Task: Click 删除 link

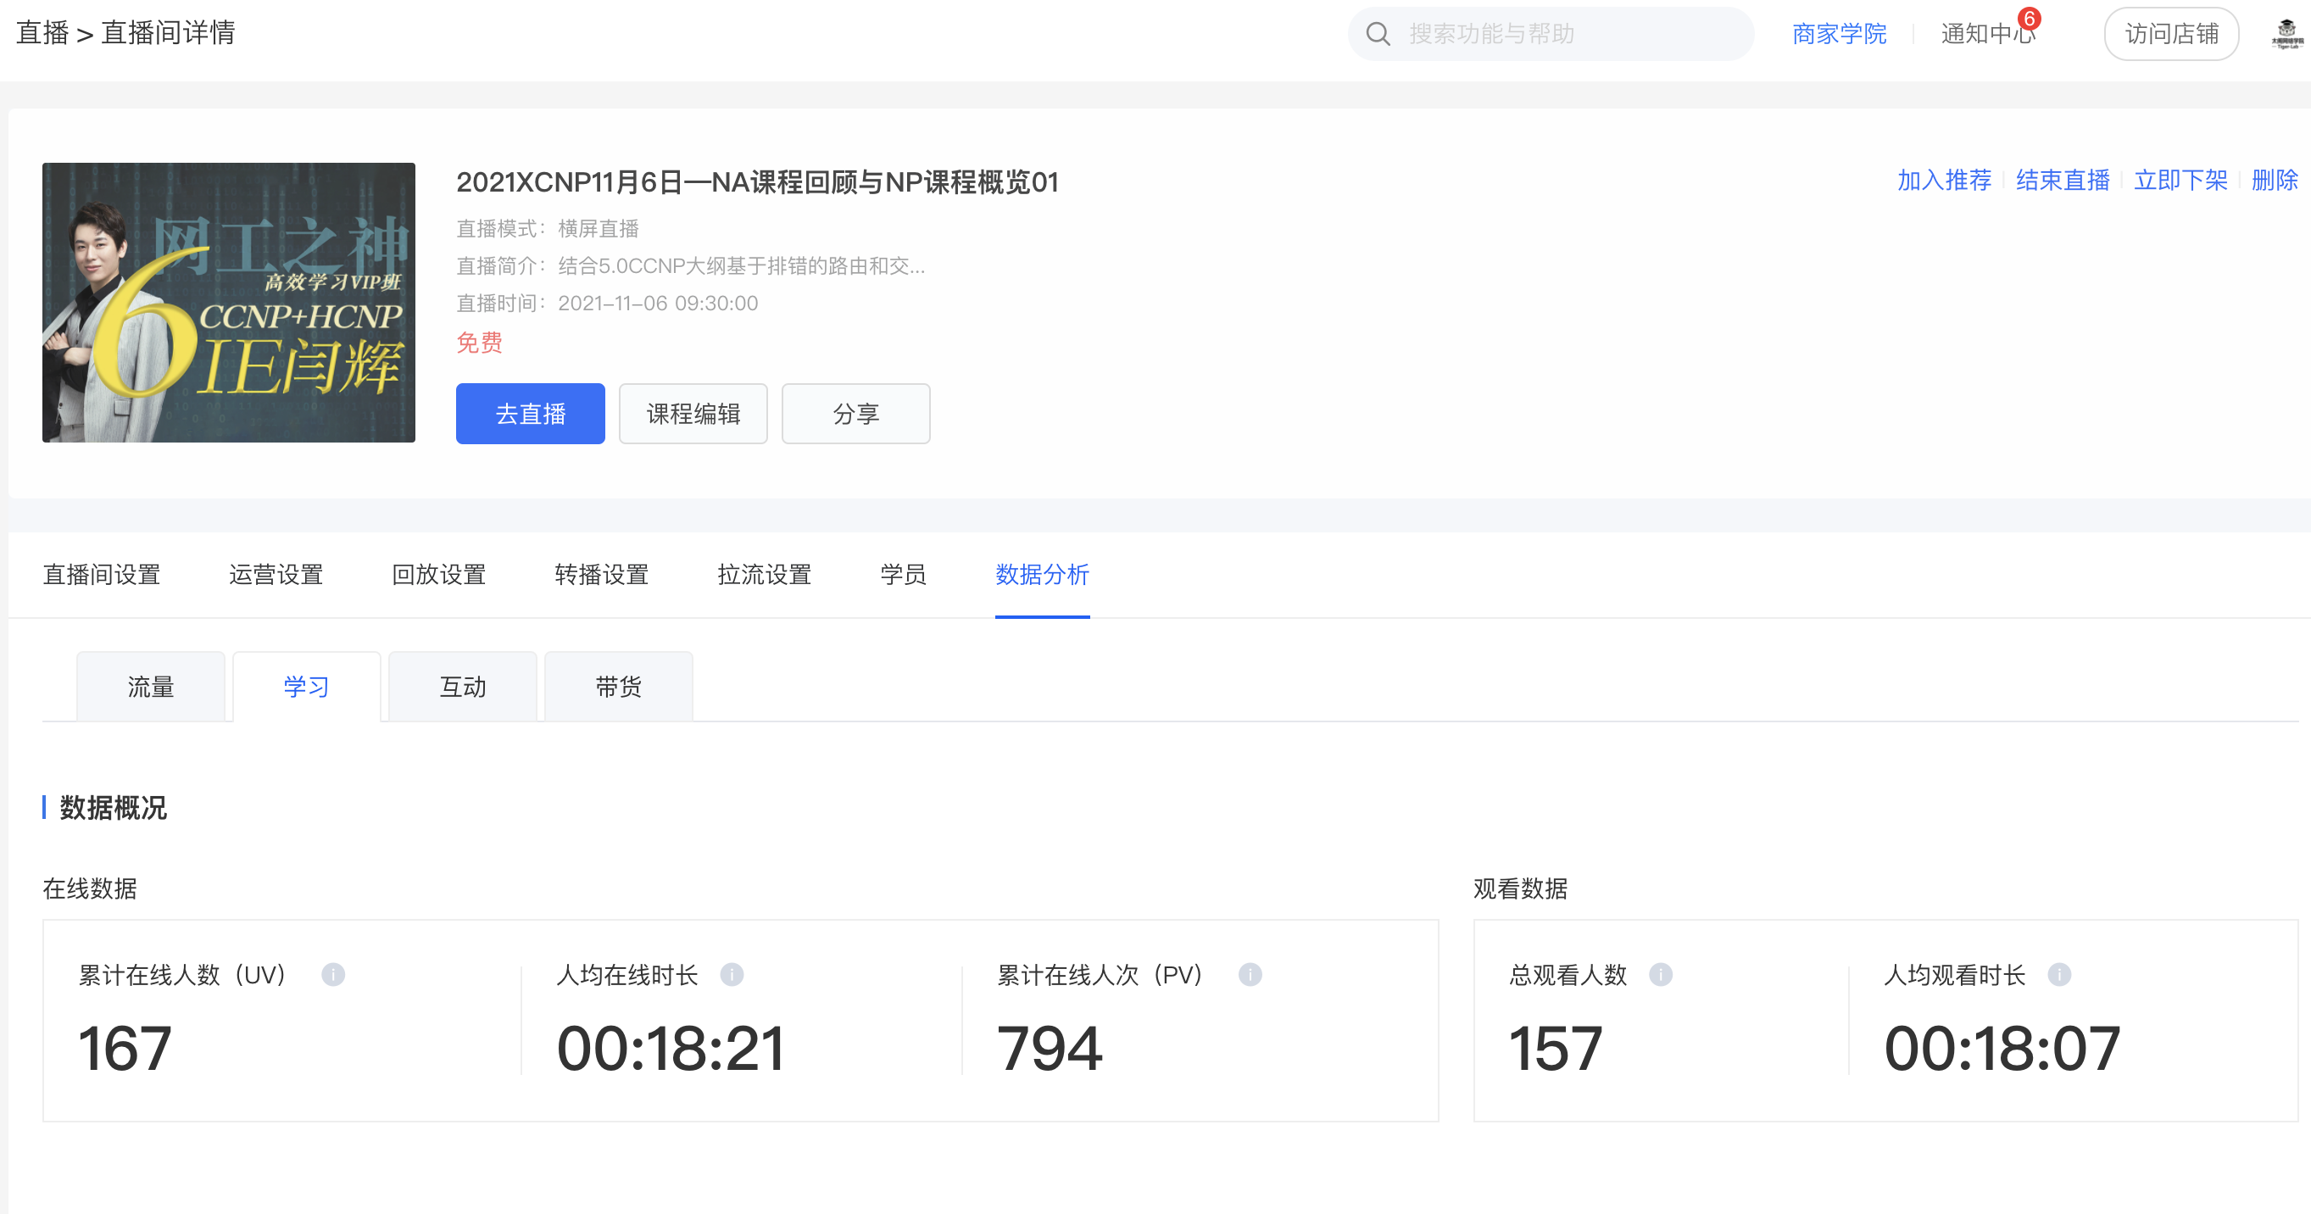Action: point(2275,181)
